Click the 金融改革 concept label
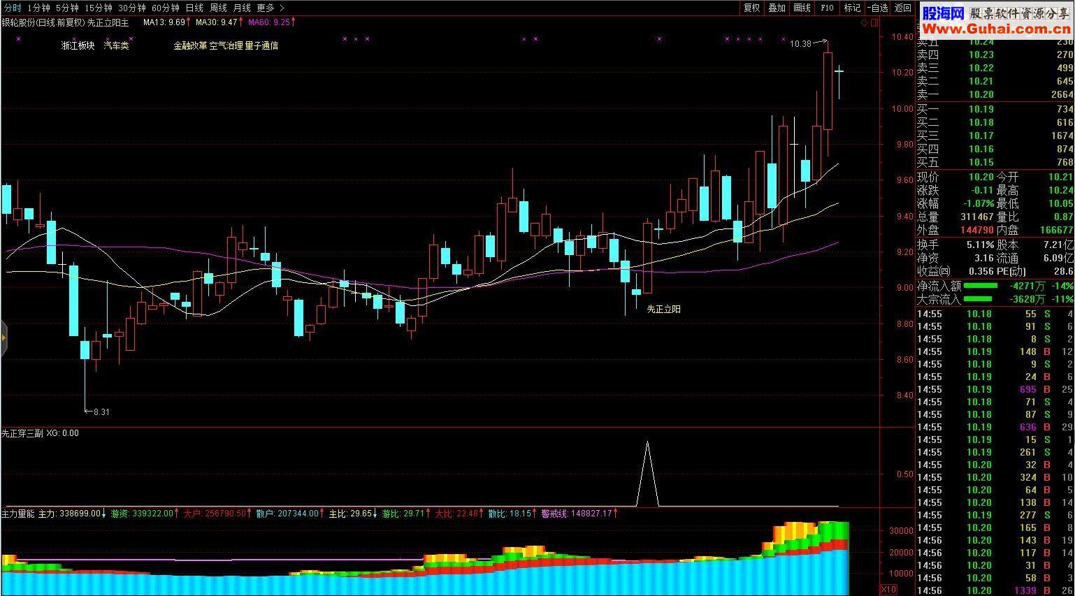 tap(190, 45)
